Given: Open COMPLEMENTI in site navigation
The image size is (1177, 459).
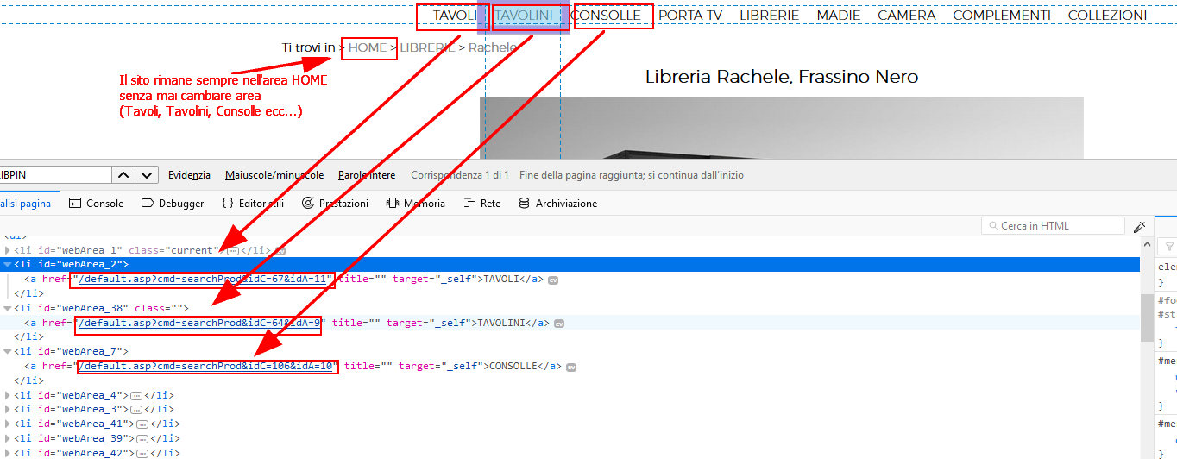Looking at the screenshot, I should pyautogui.click(x=1002, y=16).
